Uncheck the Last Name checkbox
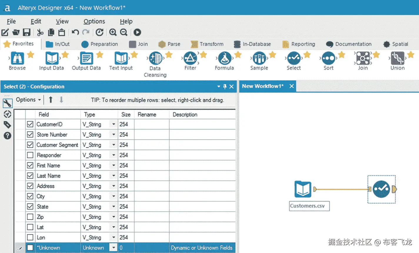 click(30, 176)
